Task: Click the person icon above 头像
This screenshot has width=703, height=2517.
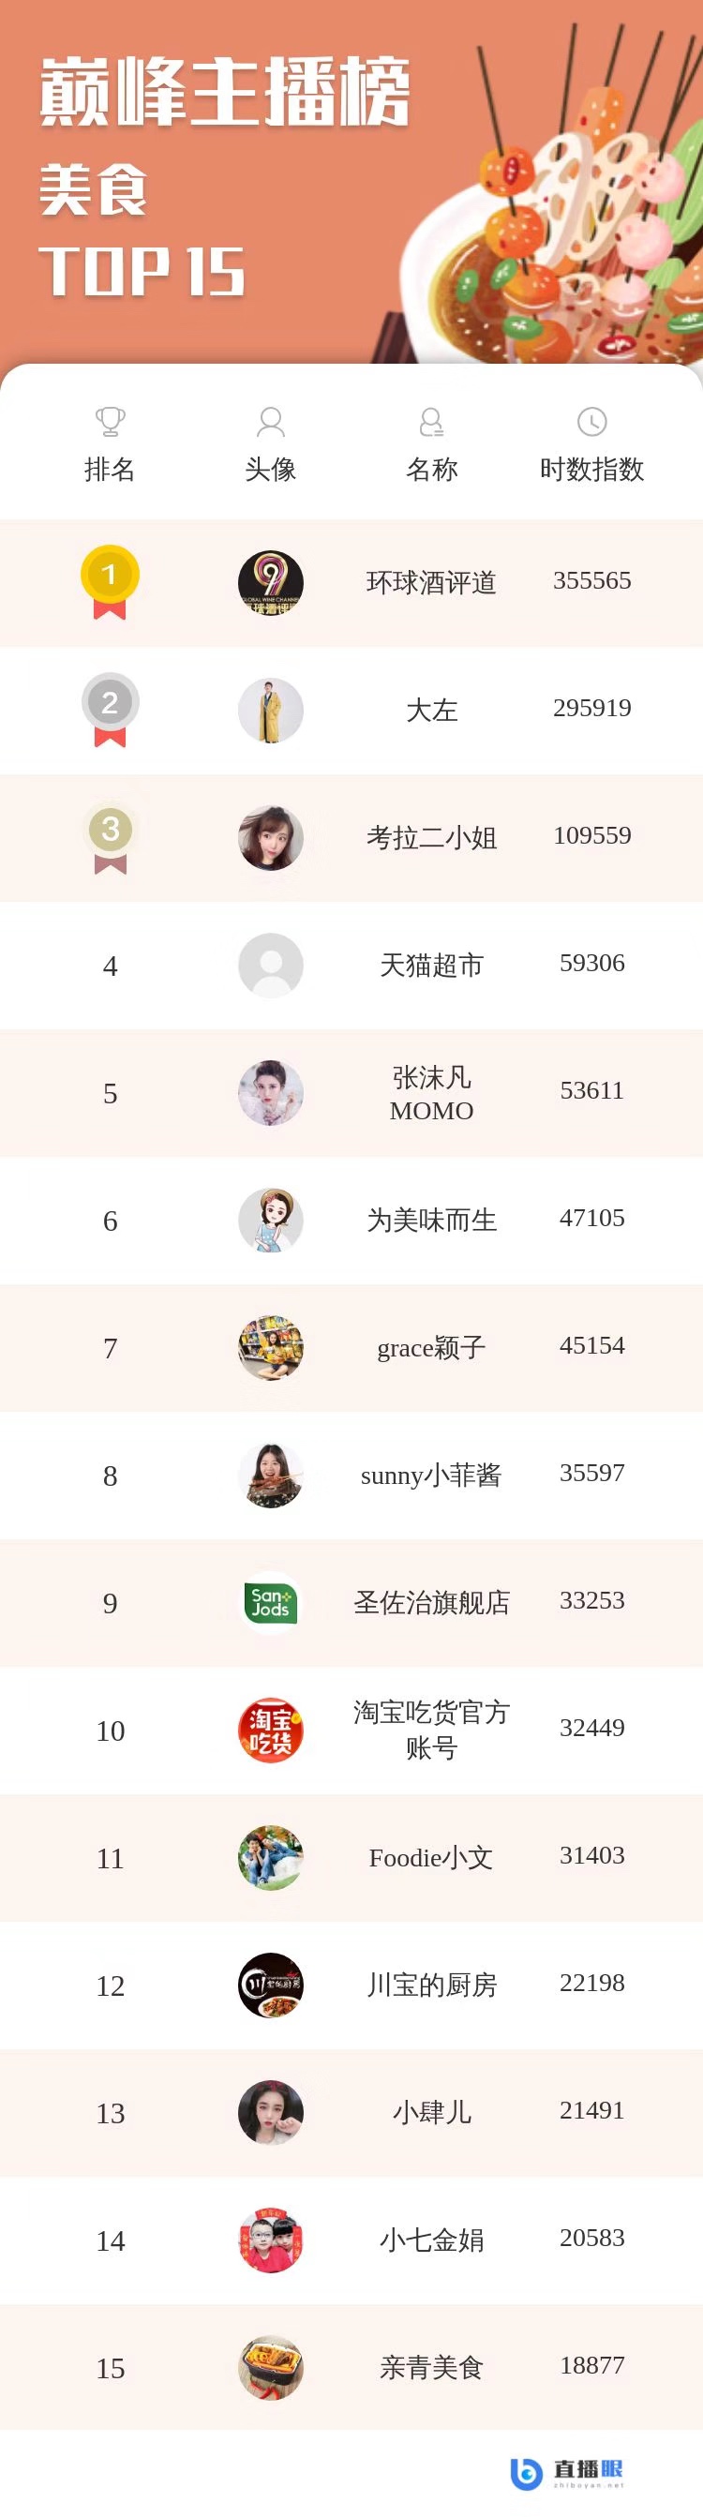Action: (271, 422)
